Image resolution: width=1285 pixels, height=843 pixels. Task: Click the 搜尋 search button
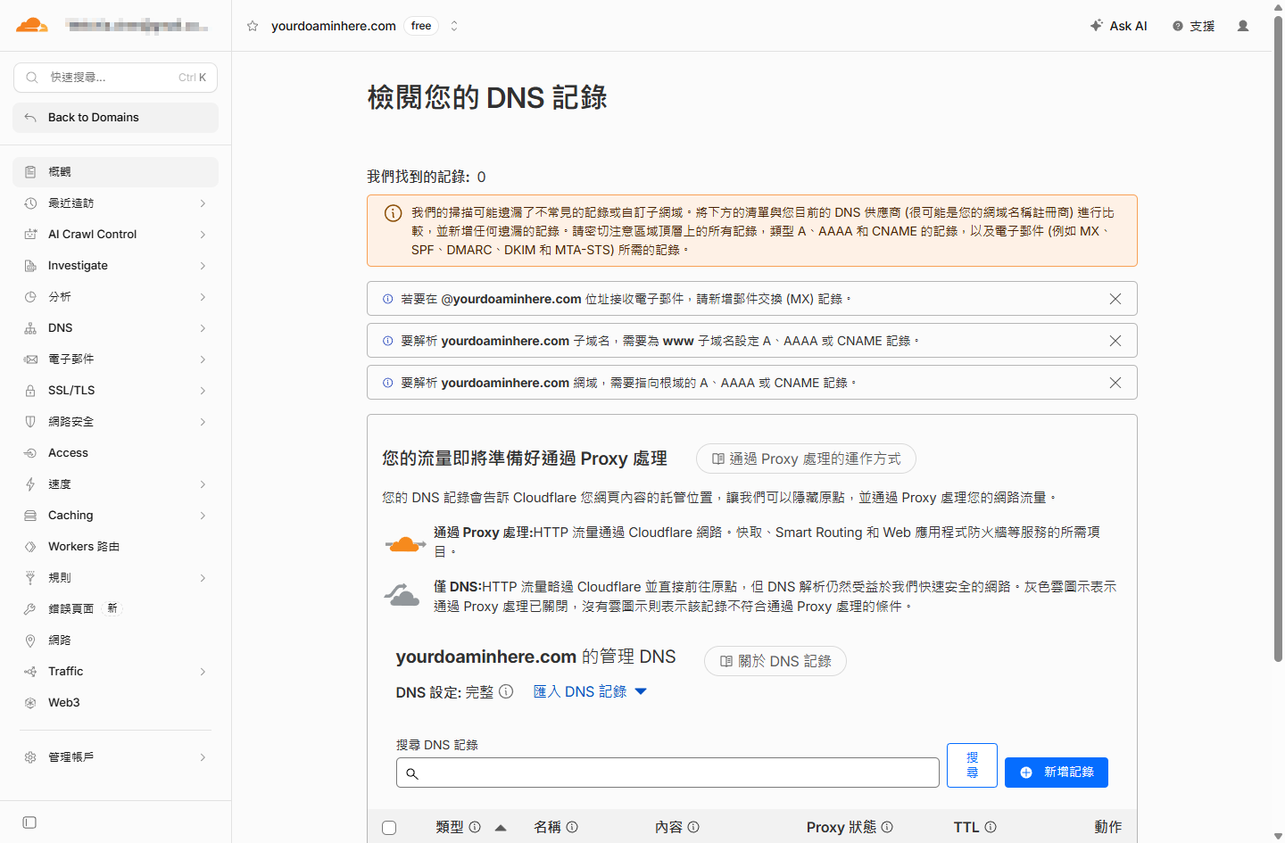point(972,765)
